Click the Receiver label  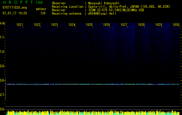[59, 10]
